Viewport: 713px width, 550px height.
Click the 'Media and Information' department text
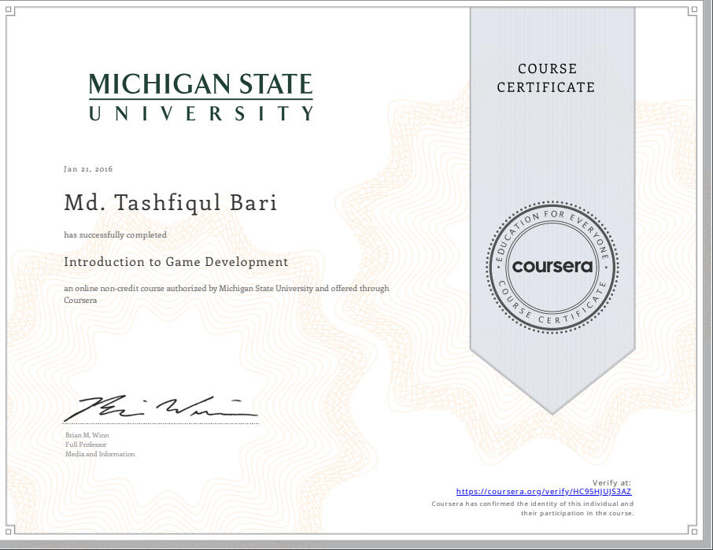click(x=100, y=454)
